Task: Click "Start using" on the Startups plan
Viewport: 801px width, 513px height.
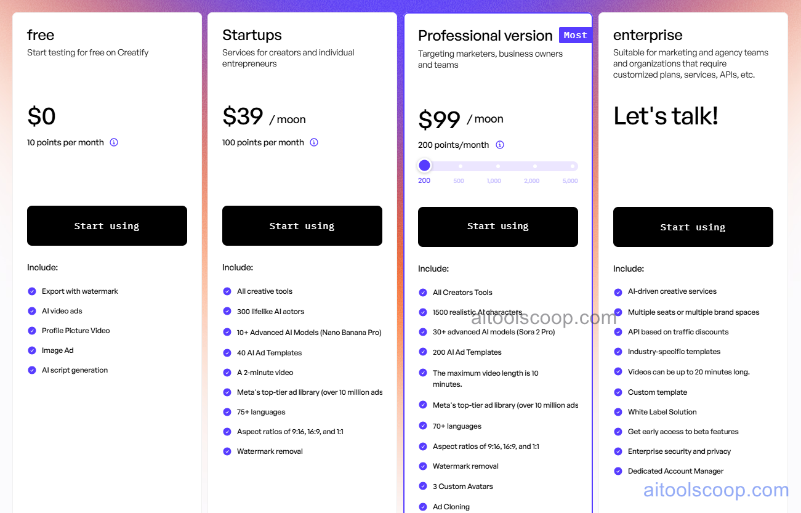Action: pyautogui.click(x=302, y=225)
